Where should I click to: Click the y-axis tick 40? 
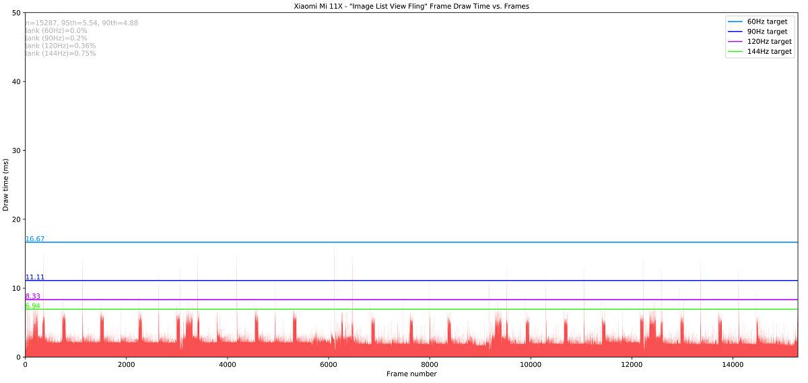[x=16, y=81]
